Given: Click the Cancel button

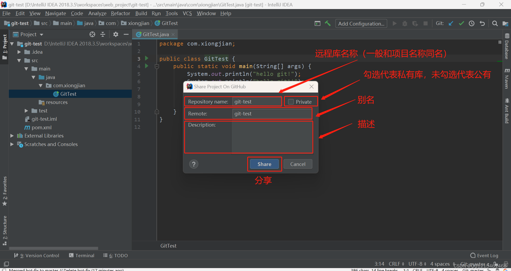Looking at the screenshot, I should click(x=298, y=164).
